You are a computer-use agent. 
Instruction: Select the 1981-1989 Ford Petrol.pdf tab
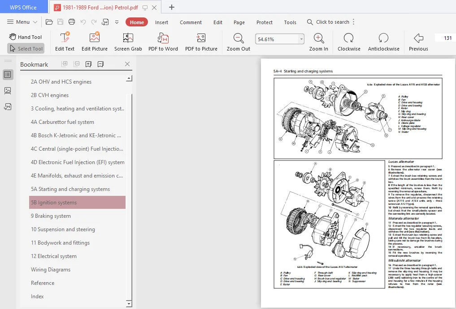100,8
